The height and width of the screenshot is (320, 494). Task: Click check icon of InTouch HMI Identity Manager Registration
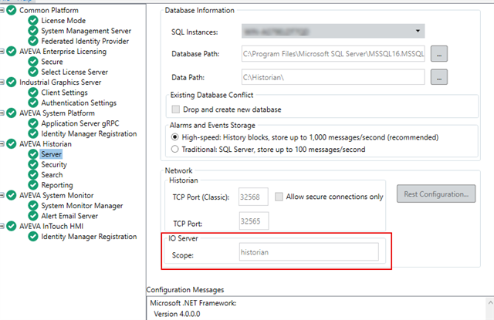pyautogui.click(x=33, y=236)
